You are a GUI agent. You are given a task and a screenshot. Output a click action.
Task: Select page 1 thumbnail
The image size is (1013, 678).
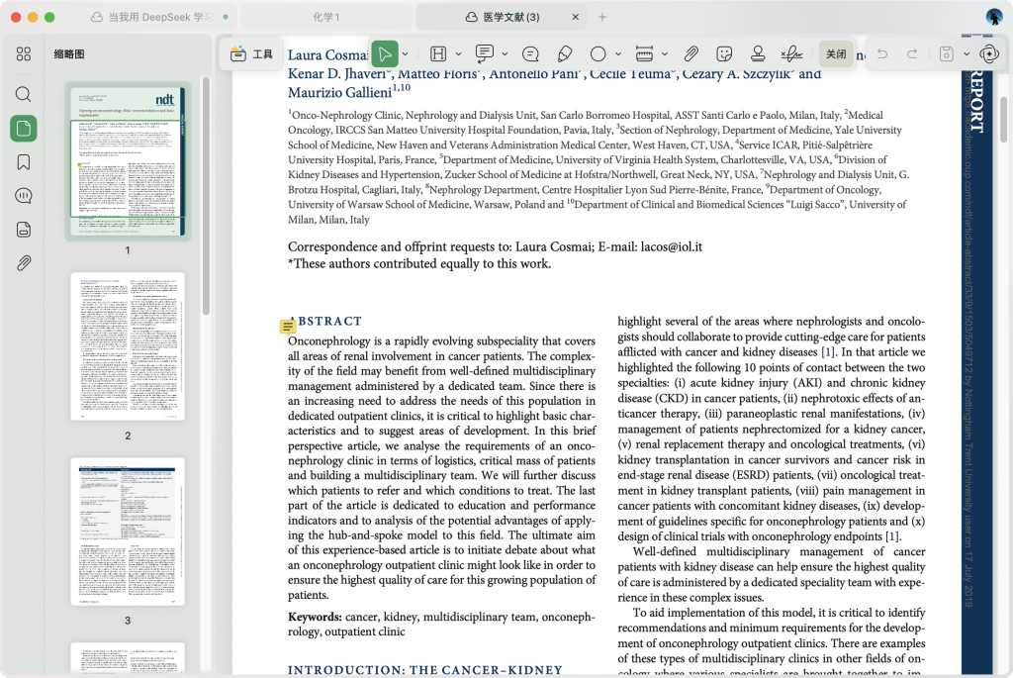pos(128,161)
